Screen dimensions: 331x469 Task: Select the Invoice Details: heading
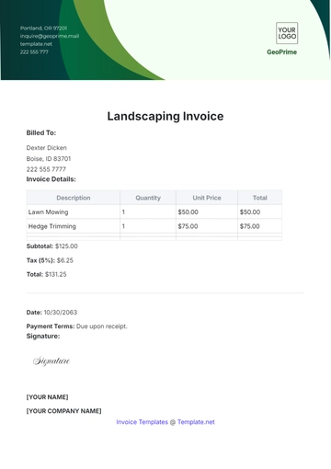(x=51, y=179)
